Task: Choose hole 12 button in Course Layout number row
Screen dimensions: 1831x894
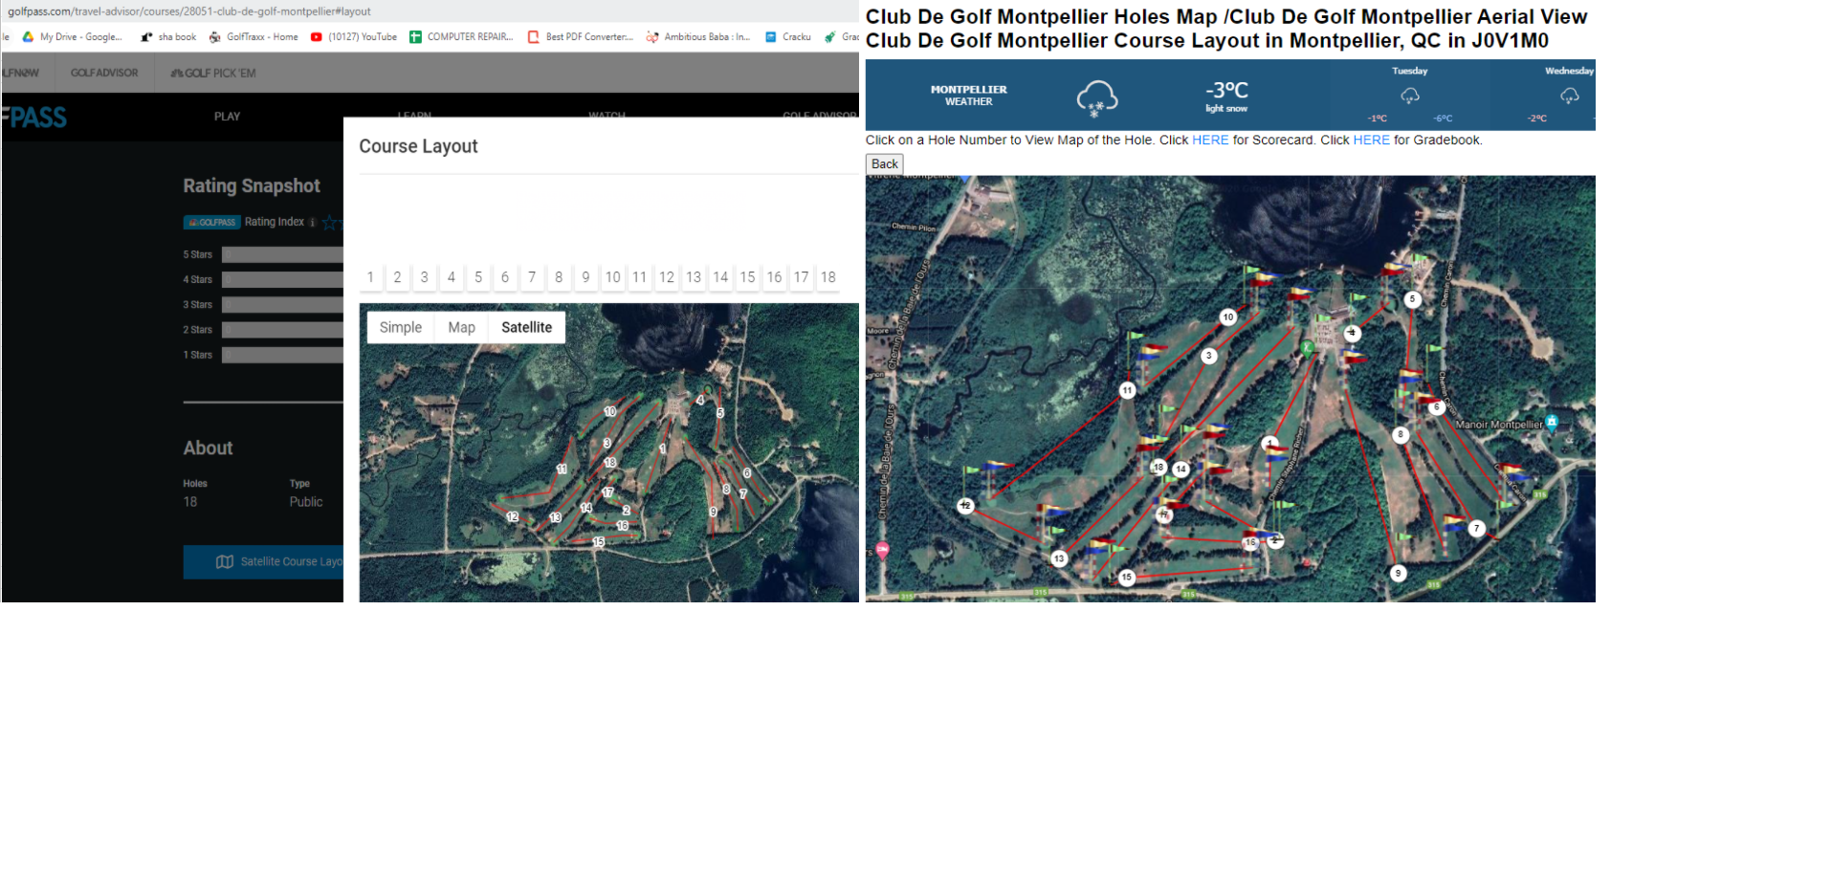Action: click(x=667, y=277)
